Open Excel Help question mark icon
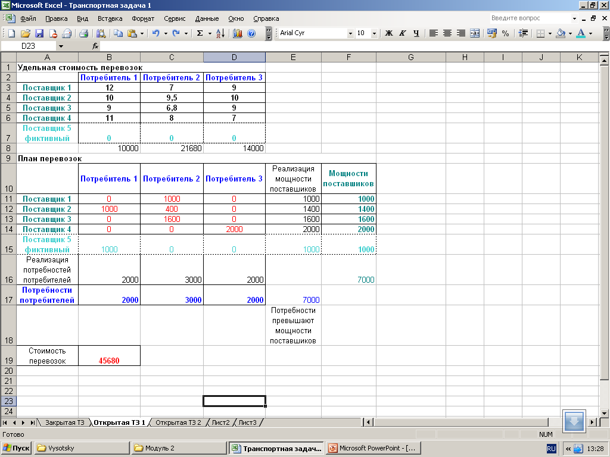 [252, 33]
